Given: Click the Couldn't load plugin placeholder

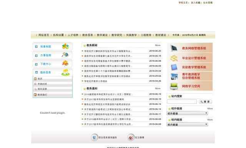Looking at the screenshot, I should (52, 113).
